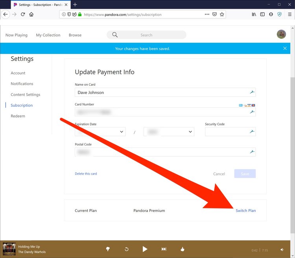295x258 pixels.
Task: Click the browser URL address bar
Action: [143, 15]
